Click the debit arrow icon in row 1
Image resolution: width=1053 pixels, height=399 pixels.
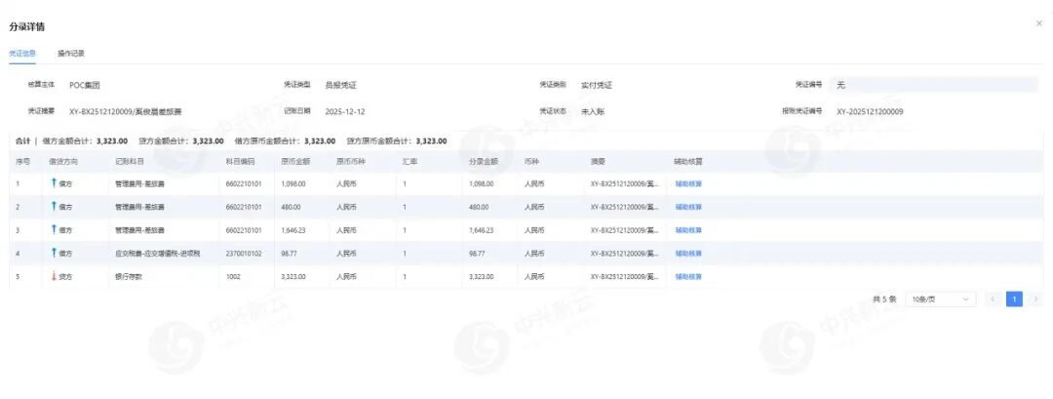click(x=54, y=182)
